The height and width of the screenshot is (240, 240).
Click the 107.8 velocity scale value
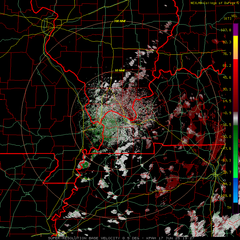(x=226, y=30)
